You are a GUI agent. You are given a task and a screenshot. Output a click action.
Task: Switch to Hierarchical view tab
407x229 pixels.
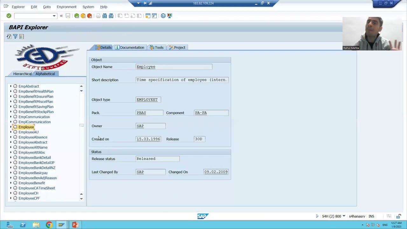(22, 74)
